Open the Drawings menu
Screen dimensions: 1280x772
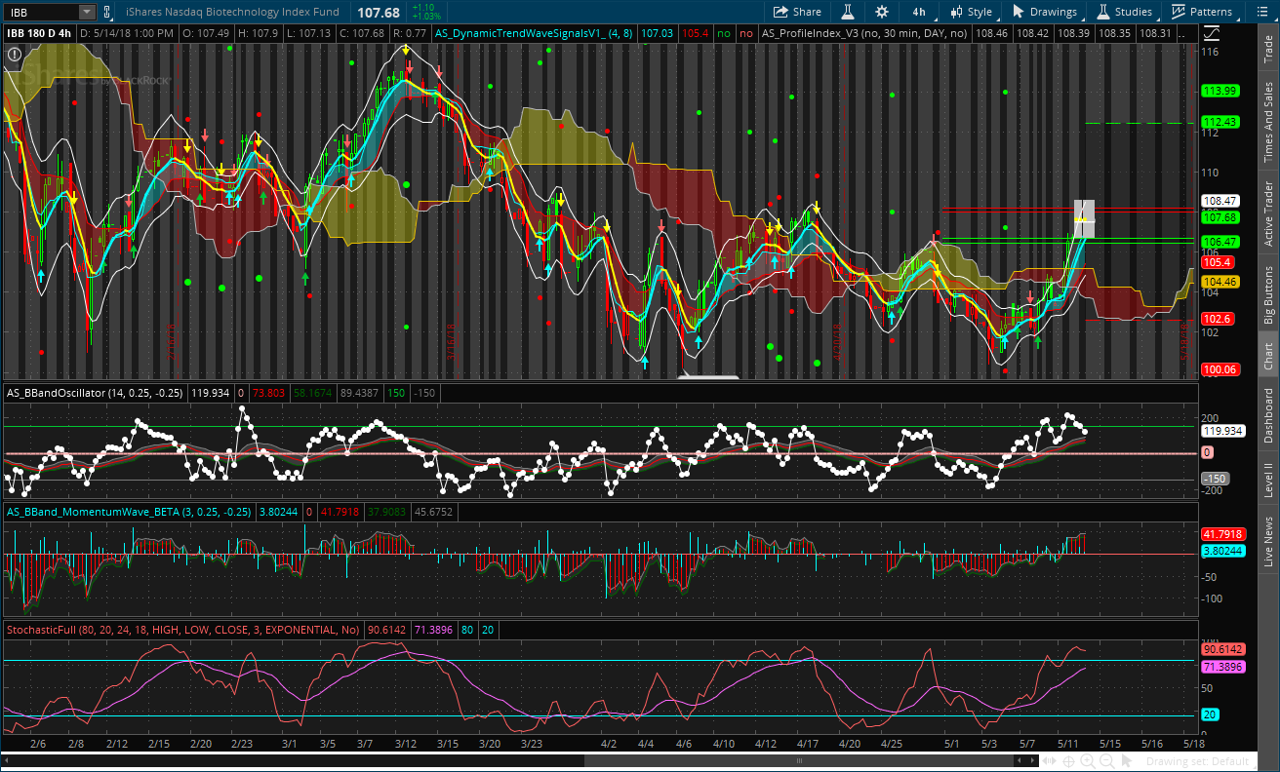(1045, 12)
